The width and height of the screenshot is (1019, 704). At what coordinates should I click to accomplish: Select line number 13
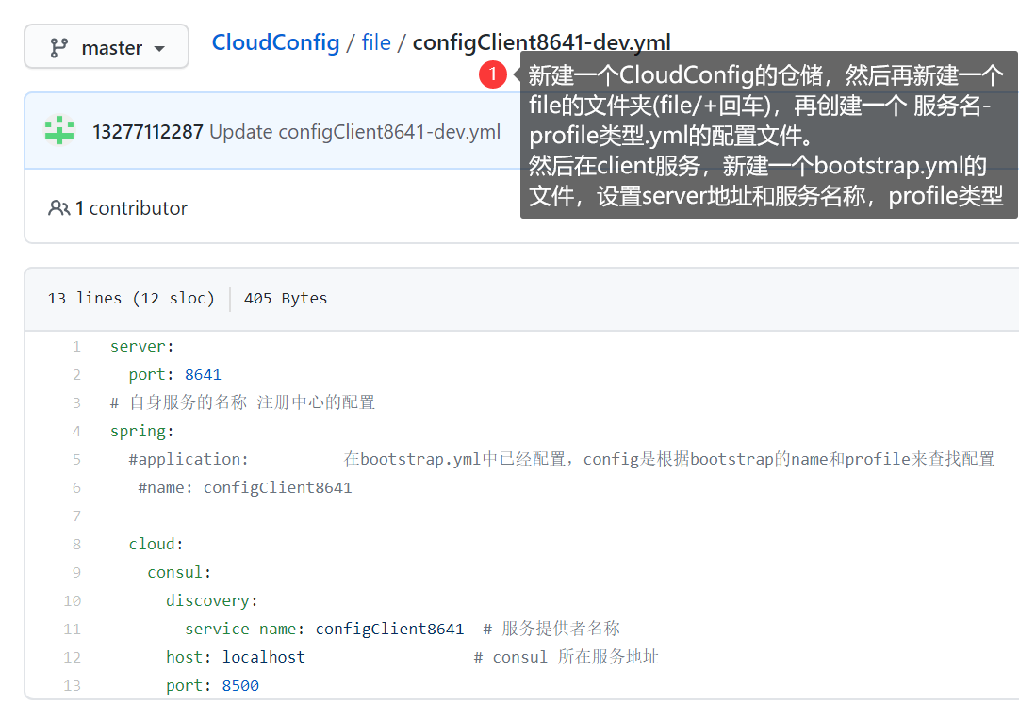click(73, 686)
